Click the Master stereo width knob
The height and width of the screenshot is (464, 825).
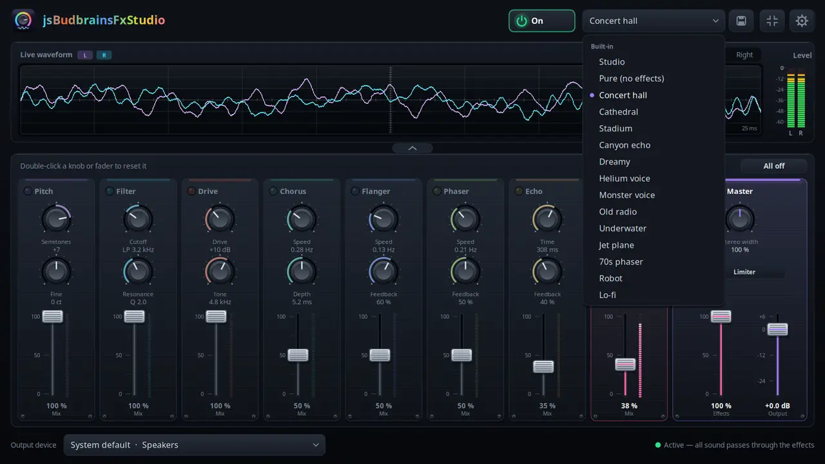click(740, 220)
